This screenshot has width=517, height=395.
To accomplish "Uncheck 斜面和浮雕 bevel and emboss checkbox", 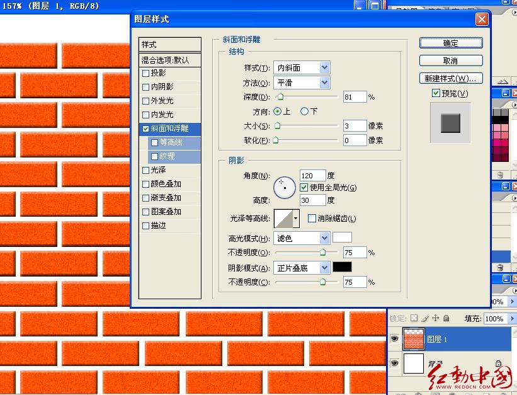I will 145,129.
